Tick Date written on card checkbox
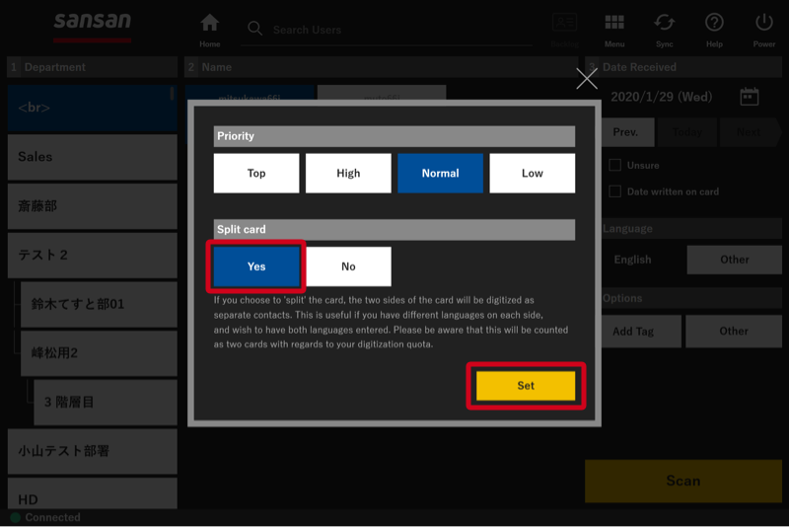This screenshot has width=789, height=527. tap(615, 191)
